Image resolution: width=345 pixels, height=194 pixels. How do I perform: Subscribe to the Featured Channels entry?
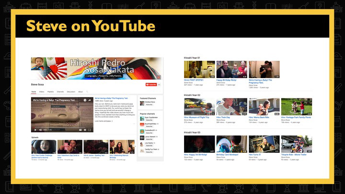(x=149, y=105)
